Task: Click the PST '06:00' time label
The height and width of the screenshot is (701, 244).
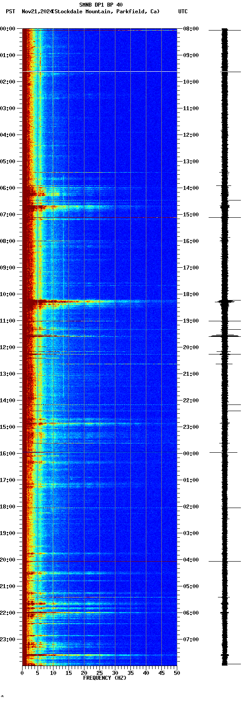Action: point(8,188)
